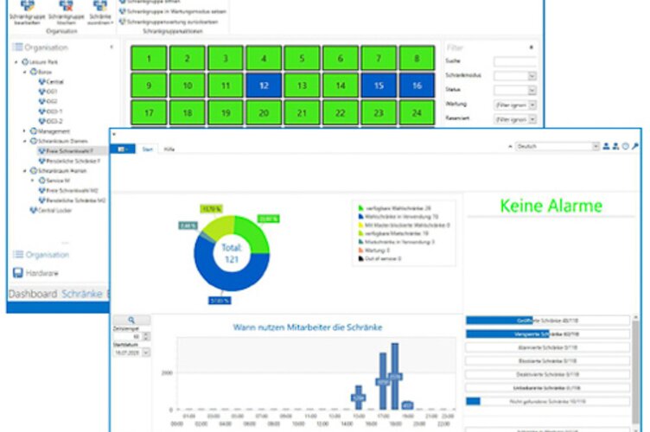650x432 pixels.
Task: Collapse the Büros tree node
Action: point(24,73)
